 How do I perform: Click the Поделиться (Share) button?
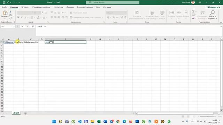pyautogui.click(x=213, y=7)
